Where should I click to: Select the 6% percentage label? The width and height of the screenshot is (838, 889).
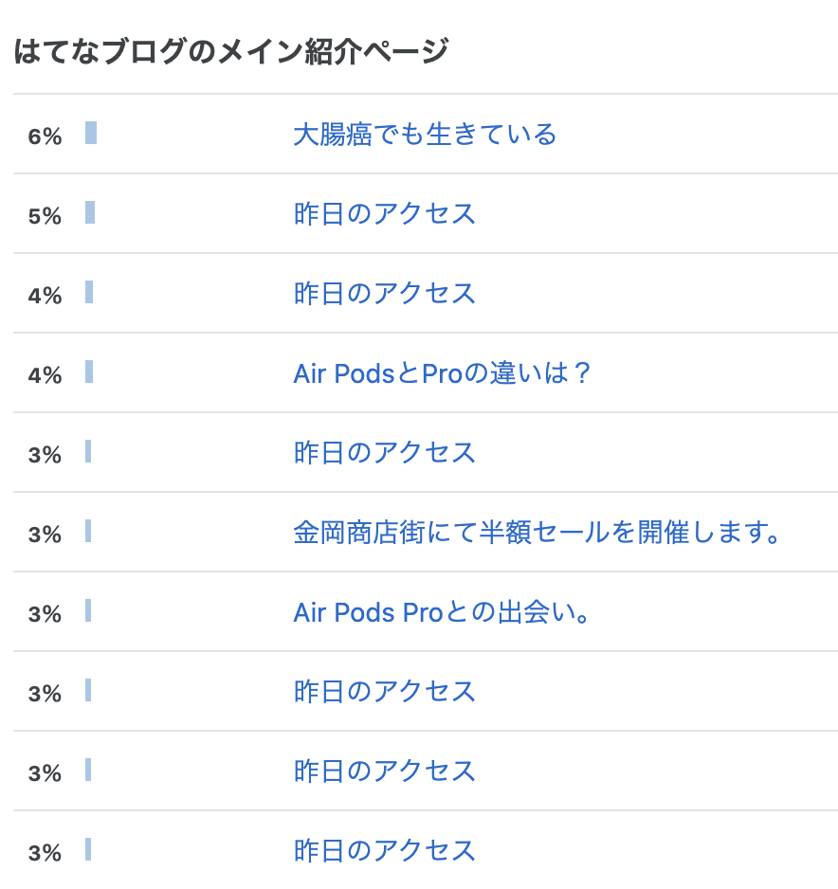pyautogui.click(x=45, y=136)
